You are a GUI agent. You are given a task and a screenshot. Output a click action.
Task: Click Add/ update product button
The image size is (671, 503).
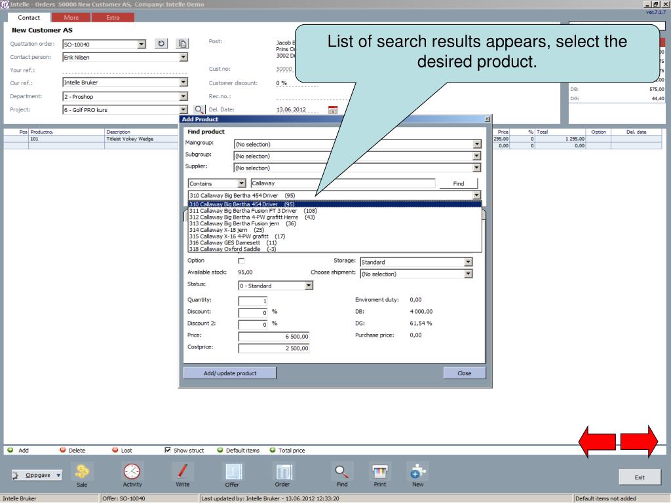tap(230, 373)
